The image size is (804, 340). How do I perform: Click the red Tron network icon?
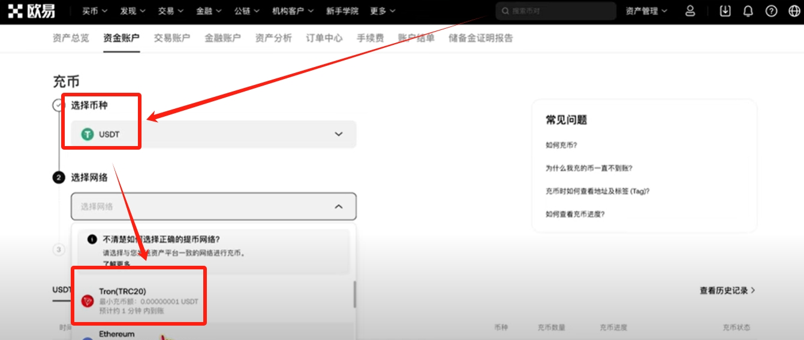point(88,300)
